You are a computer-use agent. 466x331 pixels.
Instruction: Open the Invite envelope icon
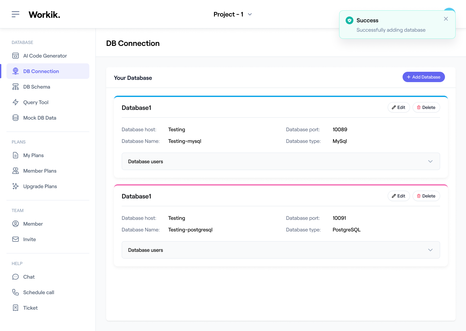pyautogui.click(x=16, y=239)
